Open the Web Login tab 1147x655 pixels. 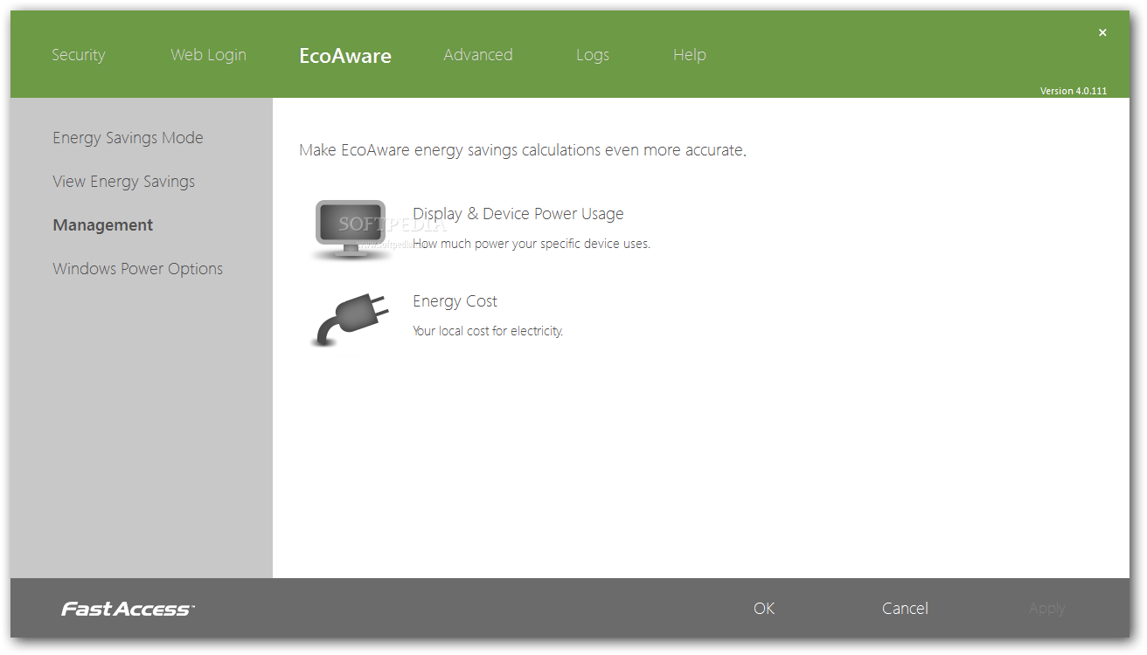click(208, 55)
